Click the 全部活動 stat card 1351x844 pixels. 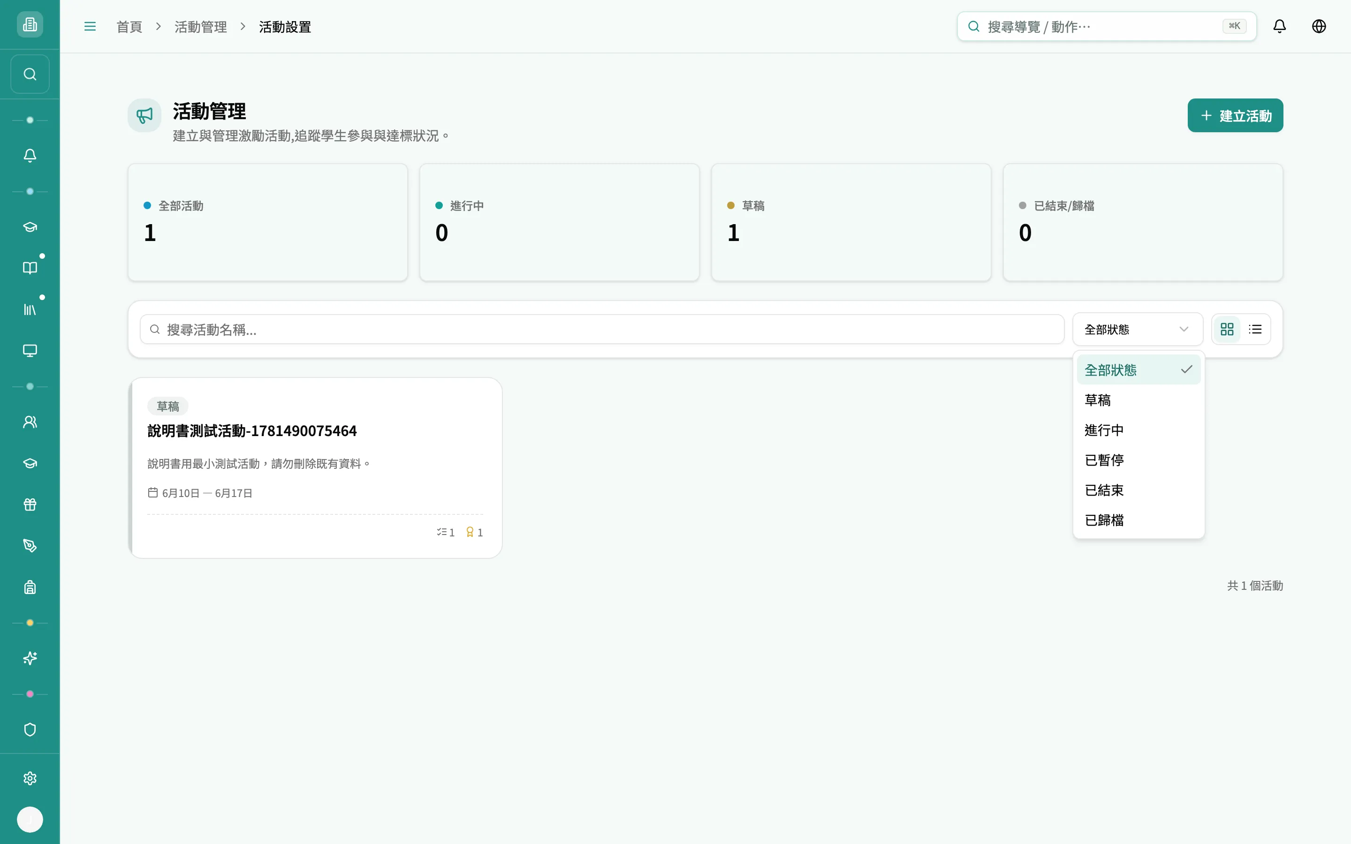pyautogui.click(x=267, y=222)
